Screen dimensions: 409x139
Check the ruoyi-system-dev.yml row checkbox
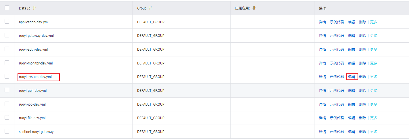click(7, 76)
